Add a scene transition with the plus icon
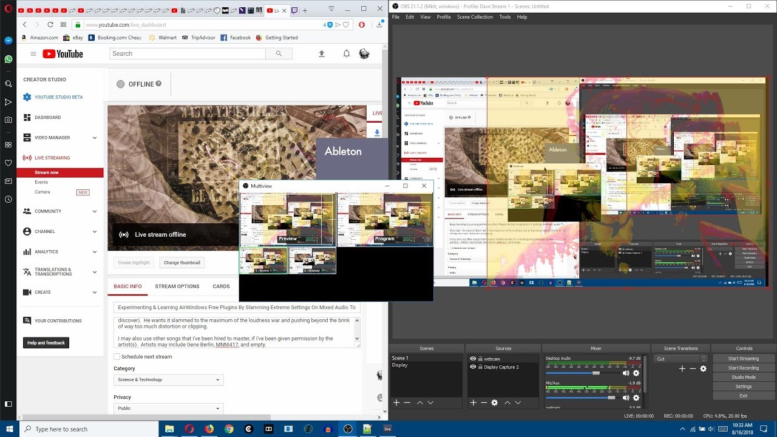The image size is (777, 437). click(x=682, y=368)
